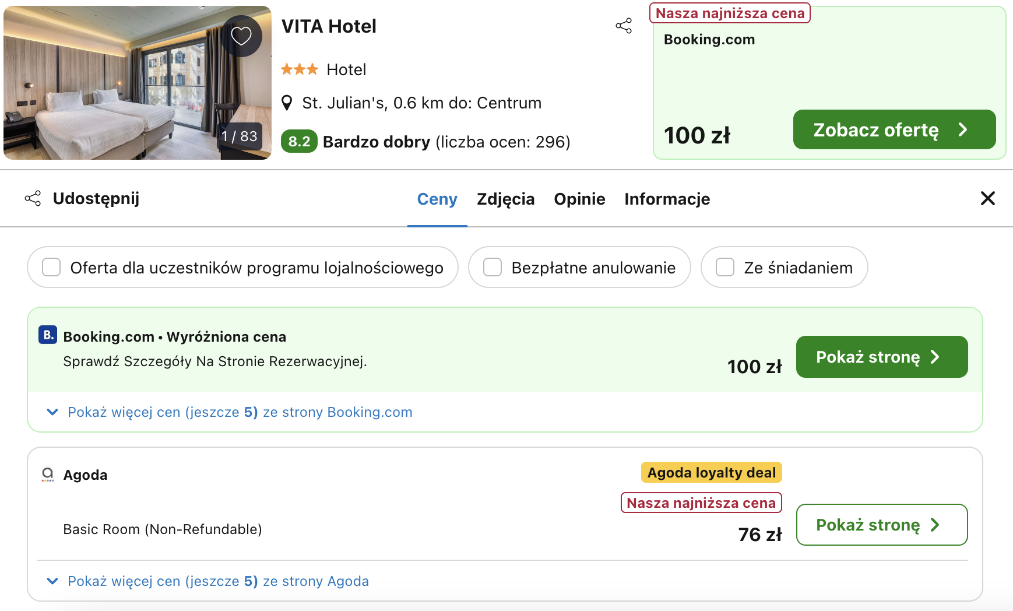The image size is (1013, 611).
Task: Click the three-star hotel rating
Action: click(x=300, y=70)
